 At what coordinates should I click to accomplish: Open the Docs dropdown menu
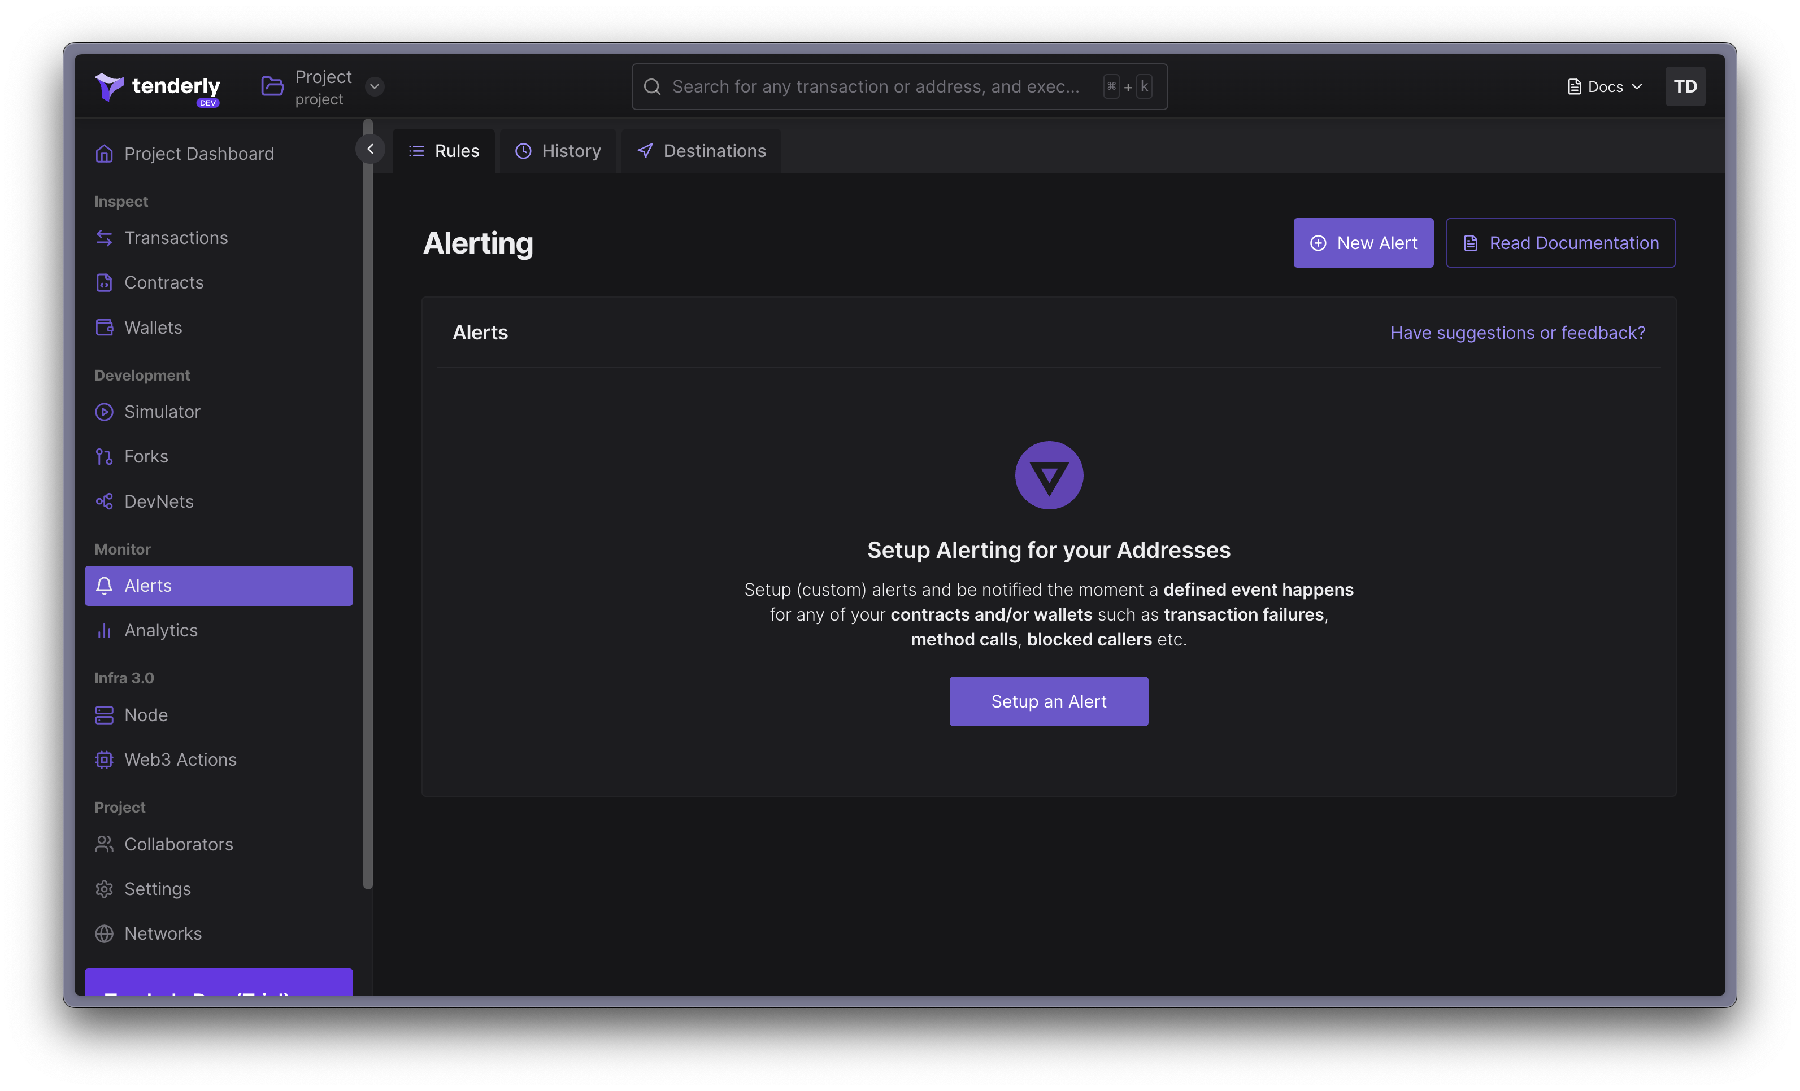click(1603, 86)
